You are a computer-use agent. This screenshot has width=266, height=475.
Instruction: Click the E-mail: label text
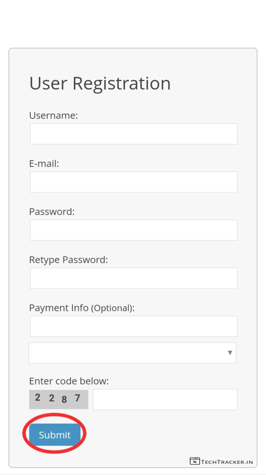44,164
